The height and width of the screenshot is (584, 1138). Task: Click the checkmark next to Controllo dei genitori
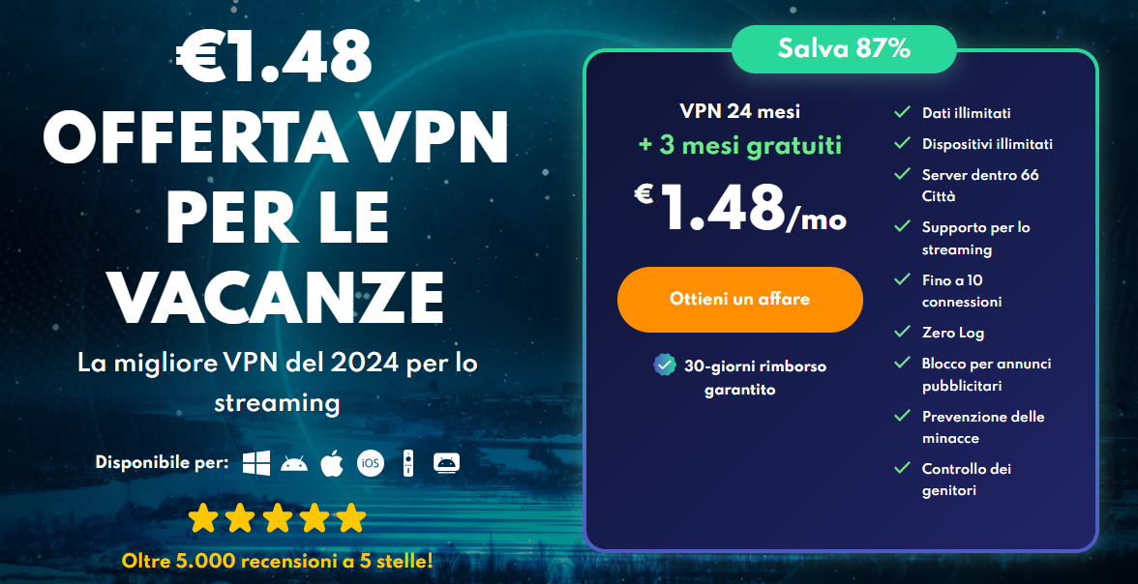tap(902, 468)
